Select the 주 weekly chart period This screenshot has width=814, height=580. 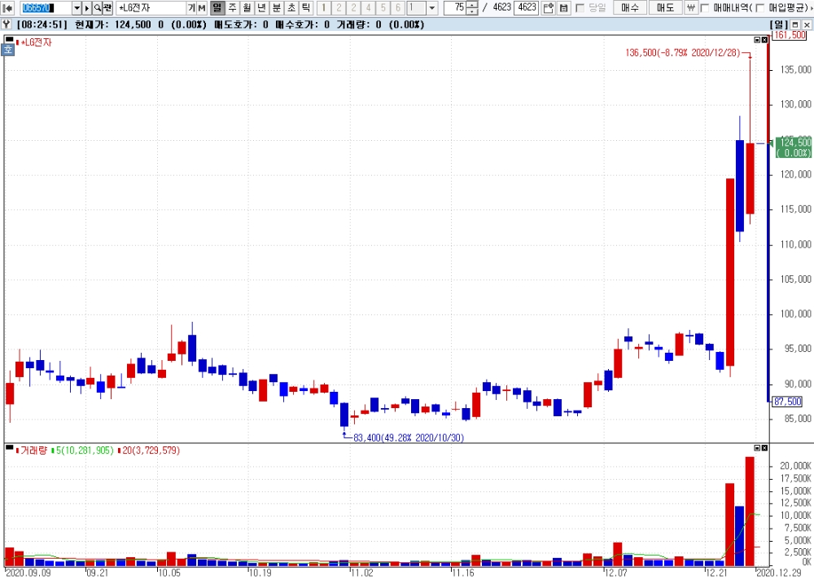tap(232, 8)
